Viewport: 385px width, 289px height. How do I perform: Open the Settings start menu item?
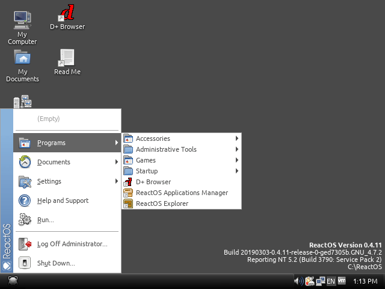(67, 181)
